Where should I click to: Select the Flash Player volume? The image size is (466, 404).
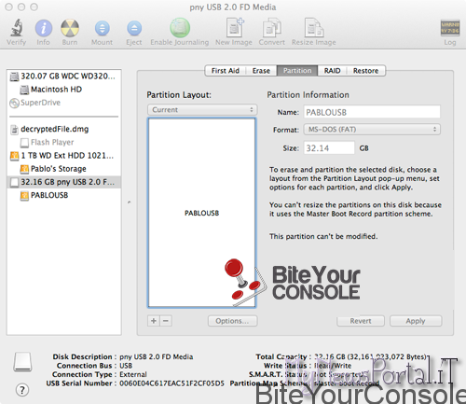click(x=63, y=143)
